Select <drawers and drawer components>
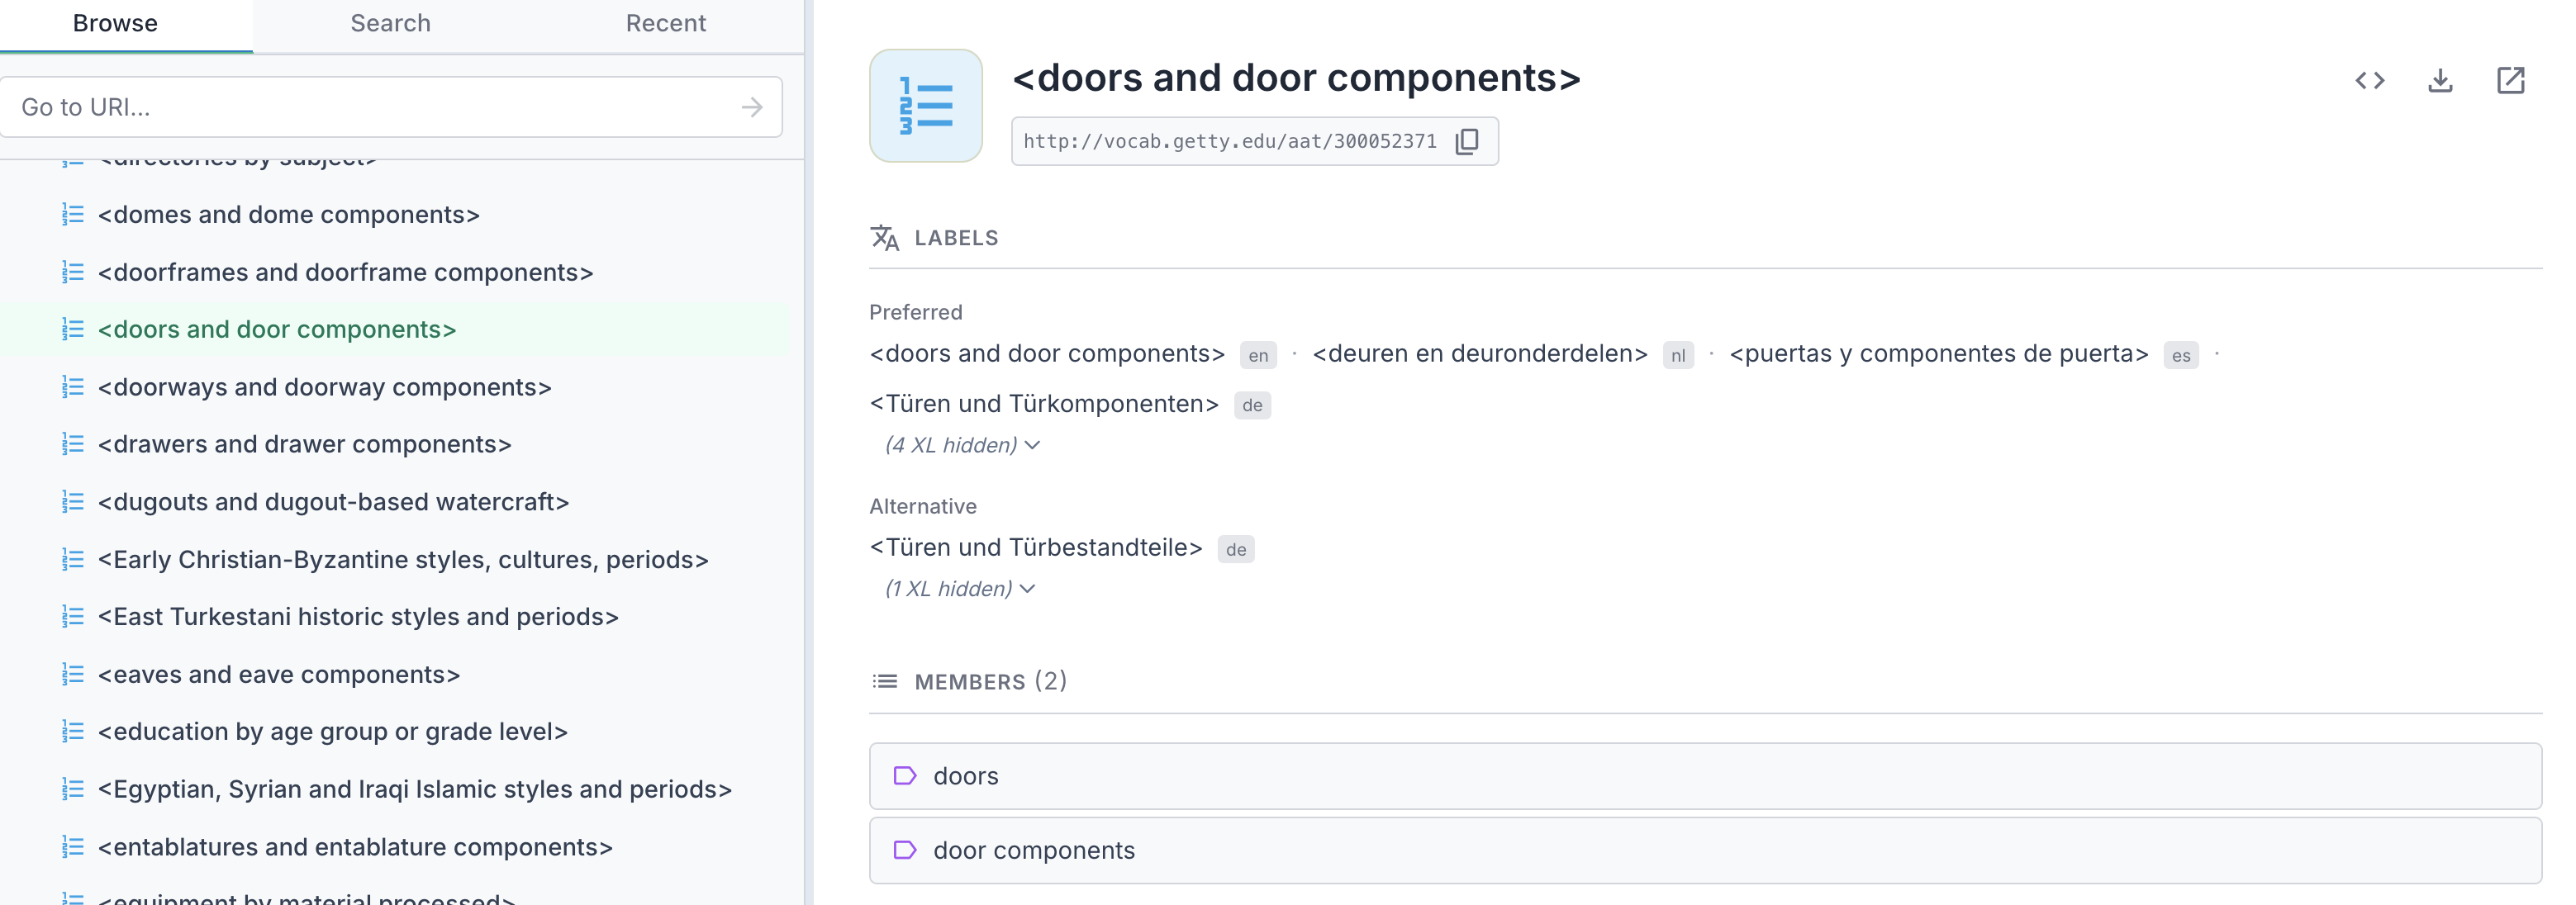 click(x=304, y=444)
